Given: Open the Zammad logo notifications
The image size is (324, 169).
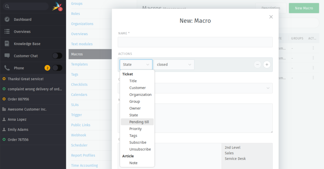Looking at the screenshot, I should point(57,6).
